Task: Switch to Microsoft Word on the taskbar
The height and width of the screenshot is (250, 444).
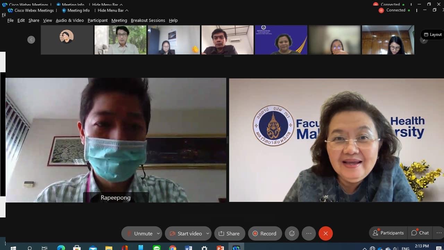Action: point(188,248)
